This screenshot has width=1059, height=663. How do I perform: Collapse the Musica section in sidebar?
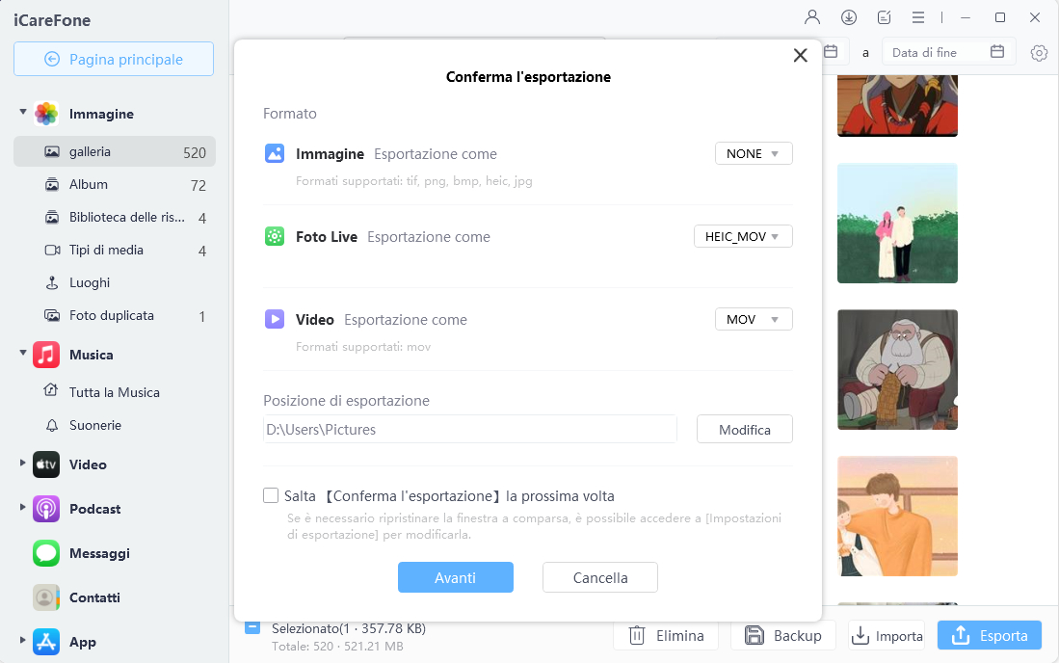tap(23, 354)
